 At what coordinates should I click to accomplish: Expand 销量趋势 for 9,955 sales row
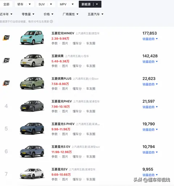(150, 175)
